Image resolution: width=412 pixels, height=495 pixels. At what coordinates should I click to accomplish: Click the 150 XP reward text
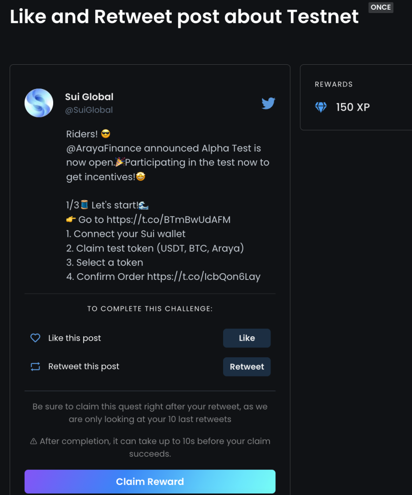click(x=353, y=107)
